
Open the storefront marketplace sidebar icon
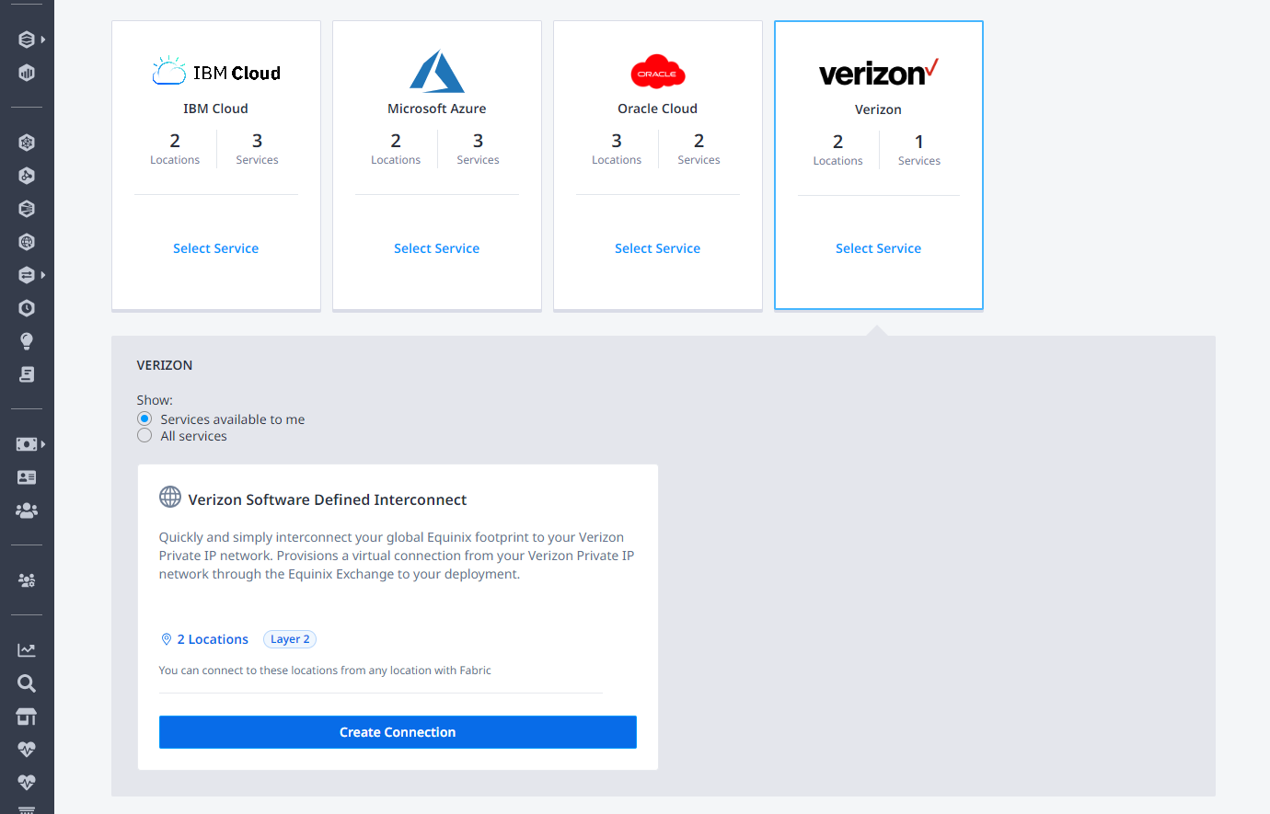(27, 717)
